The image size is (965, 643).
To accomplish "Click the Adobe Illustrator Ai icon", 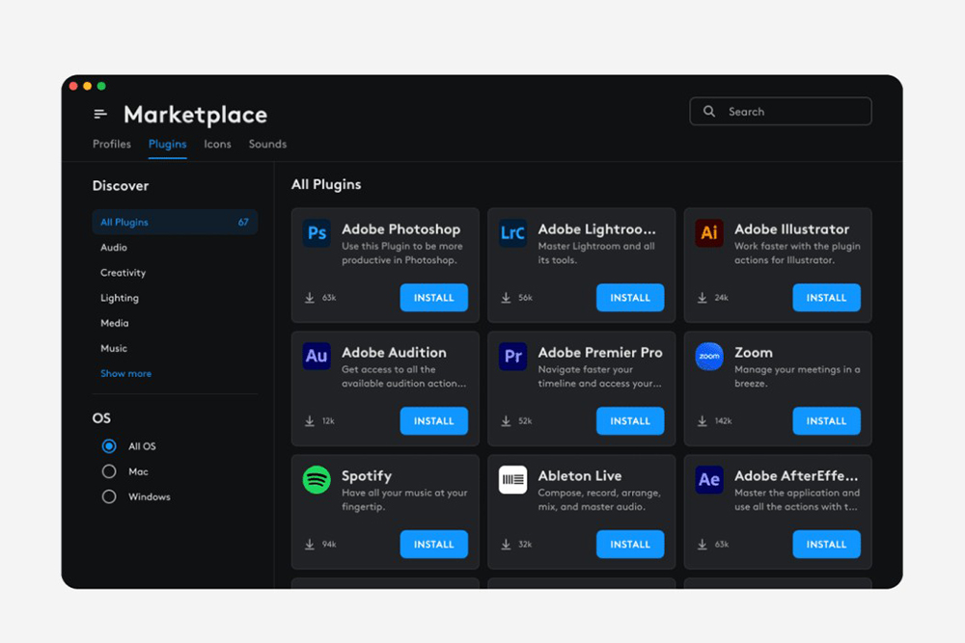I will click(x=709, y=233).
